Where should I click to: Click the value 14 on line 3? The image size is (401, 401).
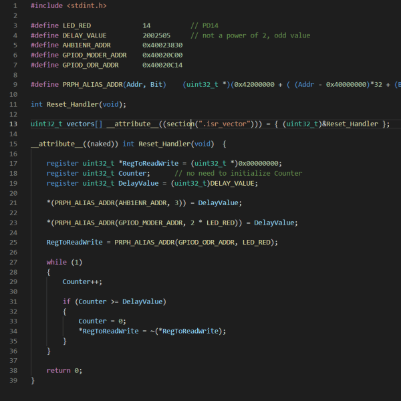tap(146, 25)
